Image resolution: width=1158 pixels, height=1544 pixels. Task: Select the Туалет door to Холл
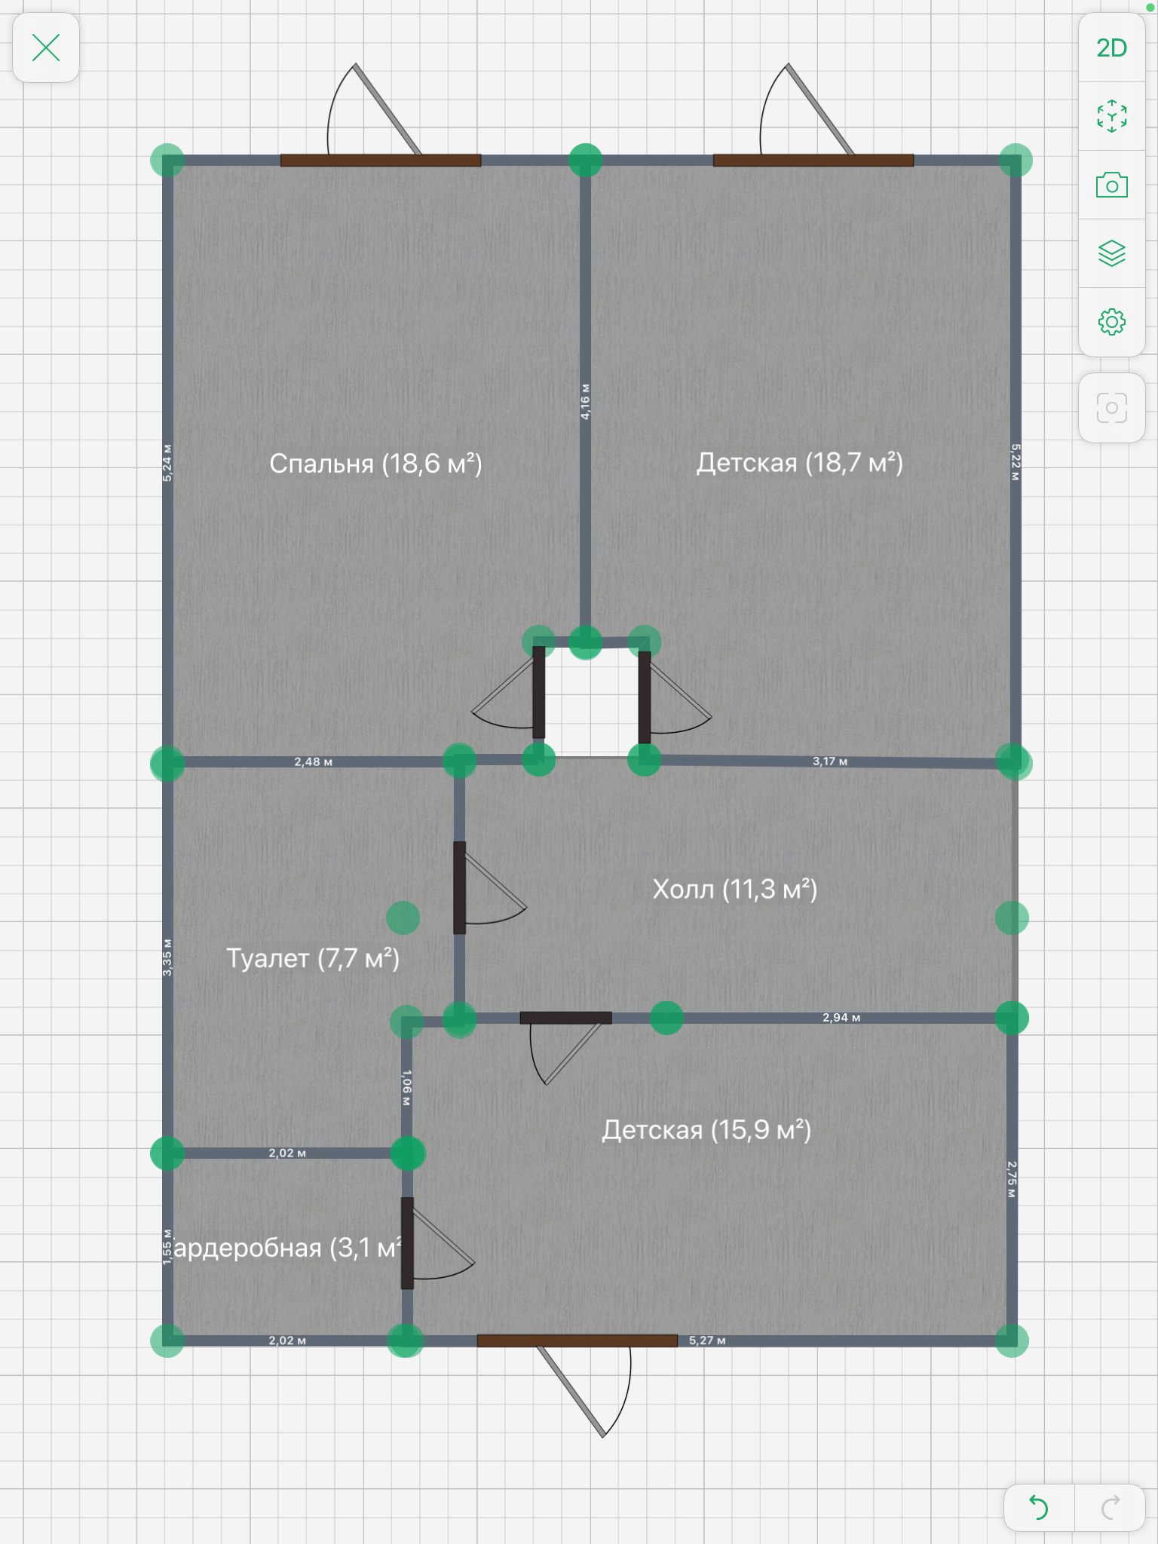pyautogui.click(x=459, y=888)
